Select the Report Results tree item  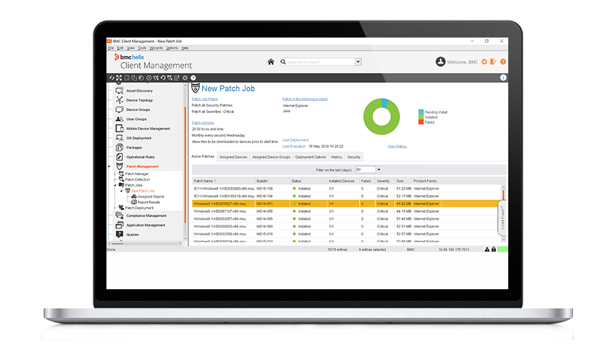[149, 202]
